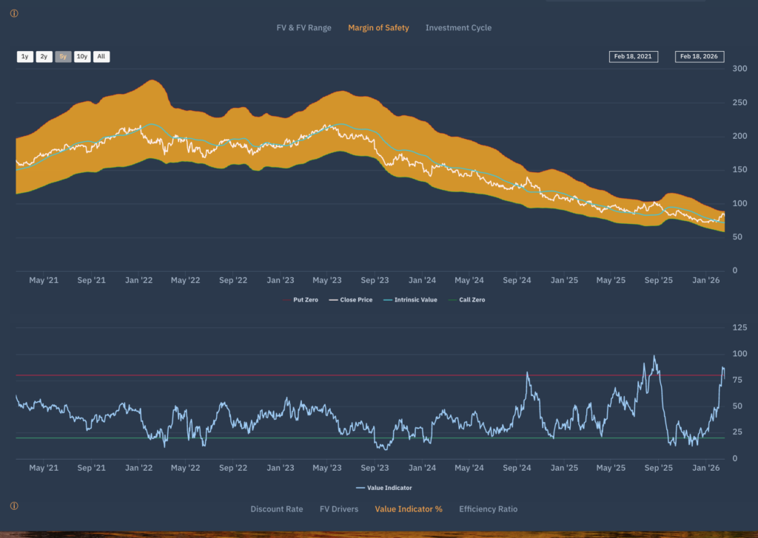Set chart range to 2y
Image resolution: width=758 pixels, height=538 pixels.
click(x=44, y=57)
